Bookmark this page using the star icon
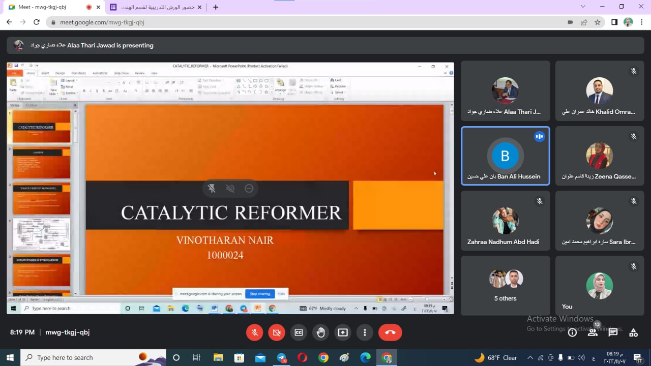The width and height of the screenshot is (651, 366). coord(598,22)
